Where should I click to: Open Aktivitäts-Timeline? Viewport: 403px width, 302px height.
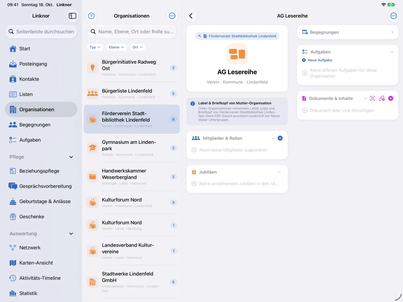41,278
